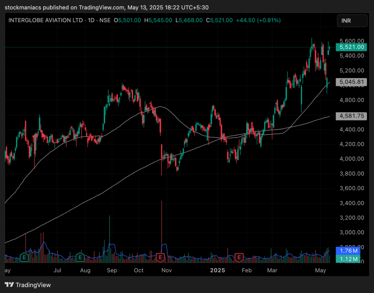374x293 pixels.
Task: Click the high value 5,545.00
Action: [x=160, y=20]
